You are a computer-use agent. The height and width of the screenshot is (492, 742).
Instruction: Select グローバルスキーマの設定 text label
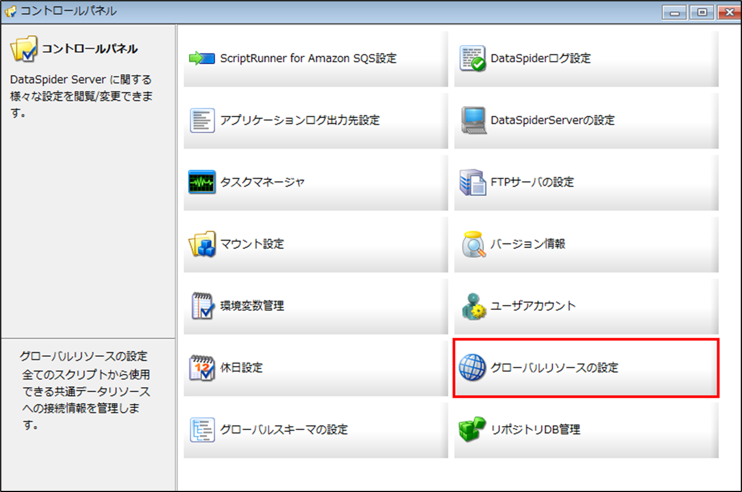click(284, 430)
